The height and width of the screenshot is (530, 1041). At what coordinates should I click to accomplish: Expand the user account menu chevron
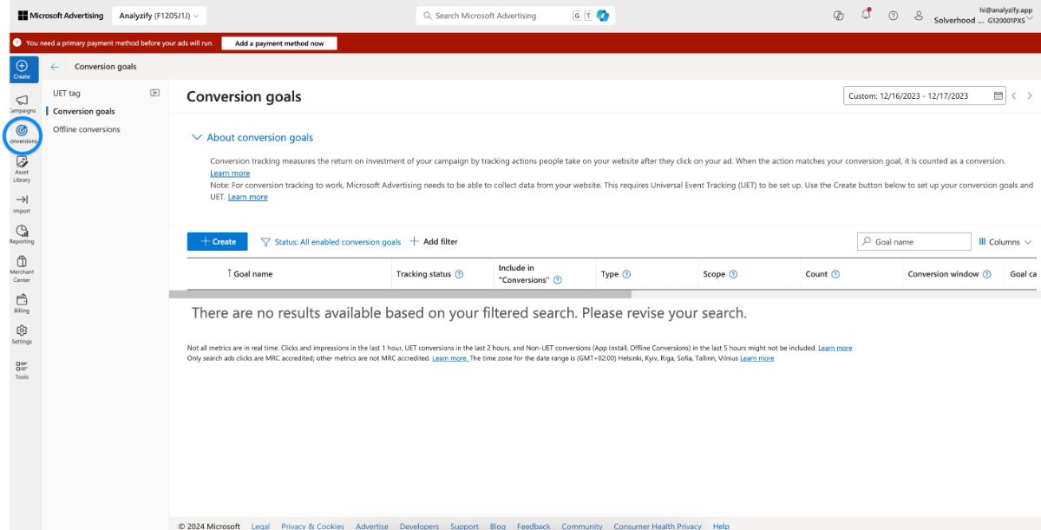[1028, 20]
